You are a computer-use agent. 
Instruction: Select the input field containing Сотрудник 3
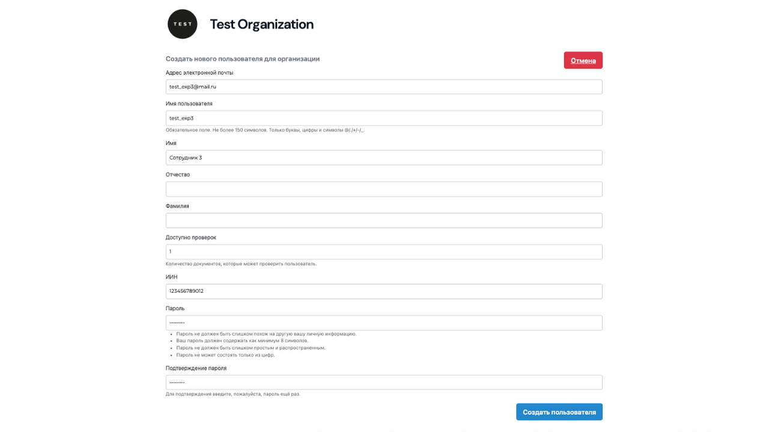[384, 158]
